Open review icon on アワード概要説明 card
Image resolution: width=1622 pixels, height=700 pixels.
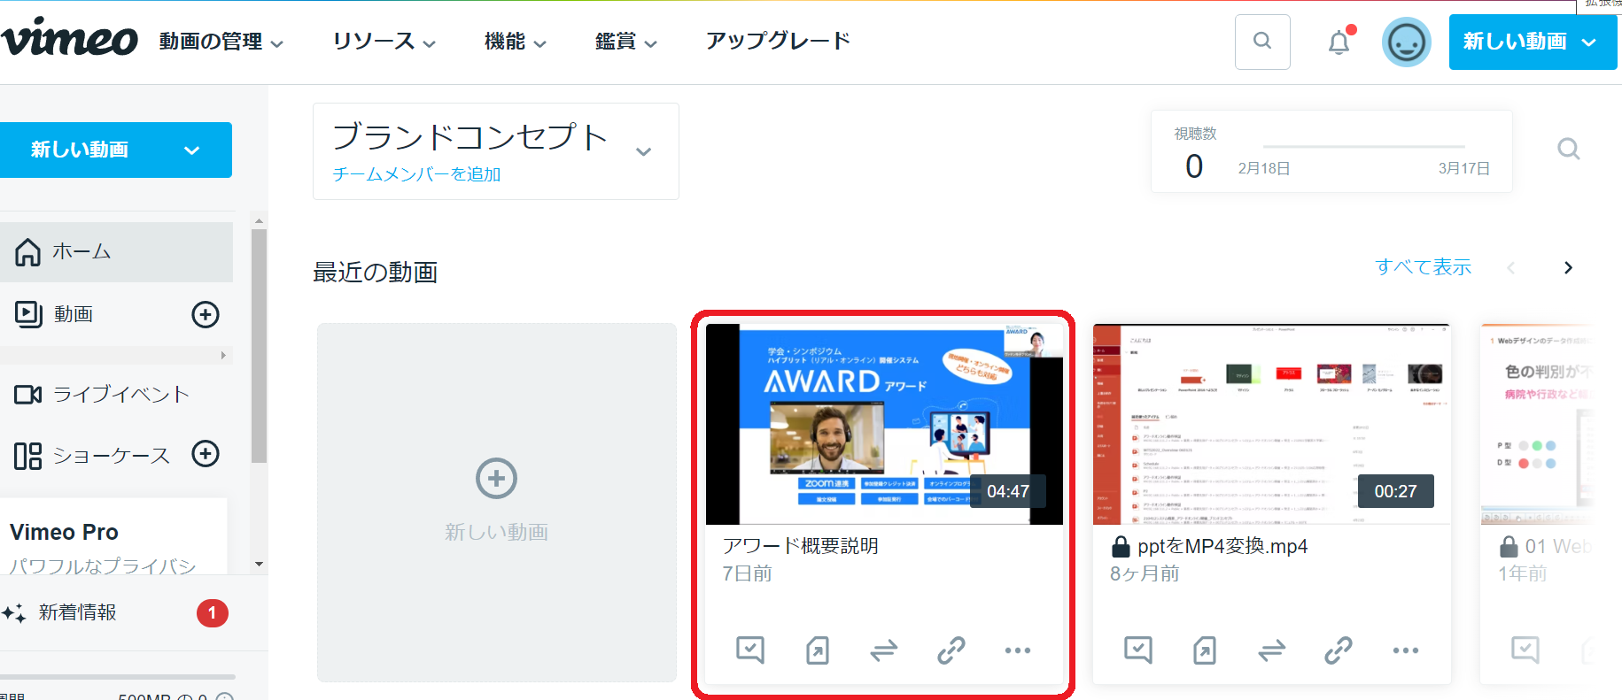750,650
